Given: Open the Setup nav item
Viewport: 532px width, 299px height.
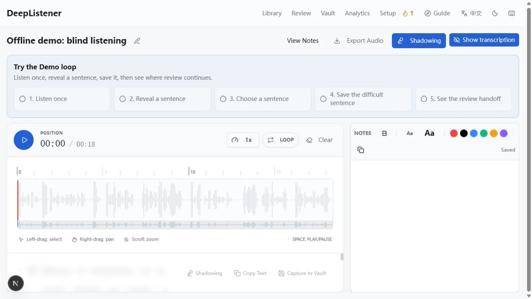Looking at the screenshot, I should [x=387, y=13].
